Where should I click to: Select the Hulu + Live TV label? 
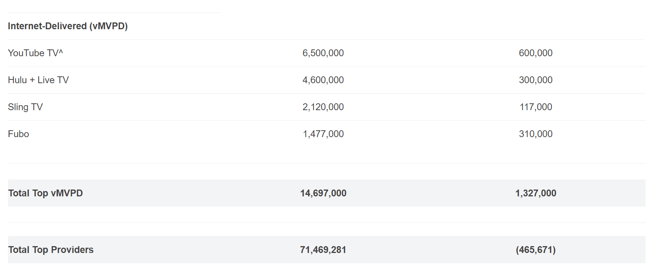[38, 80]
